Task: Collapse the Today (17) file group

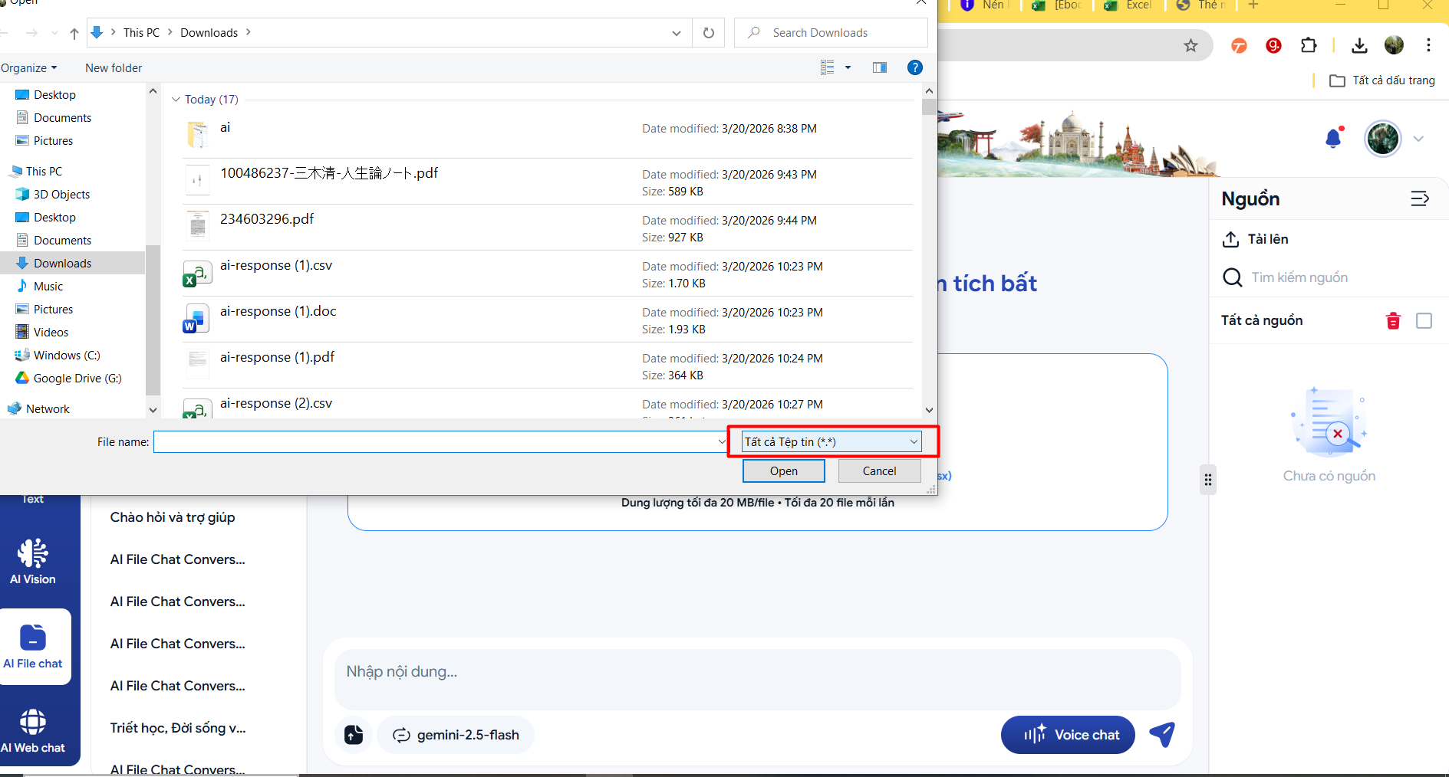Action: point(176,100)
